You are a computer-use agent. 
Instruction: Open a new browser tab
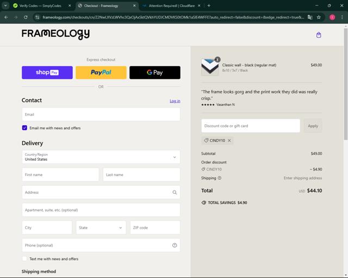[209, 6]
